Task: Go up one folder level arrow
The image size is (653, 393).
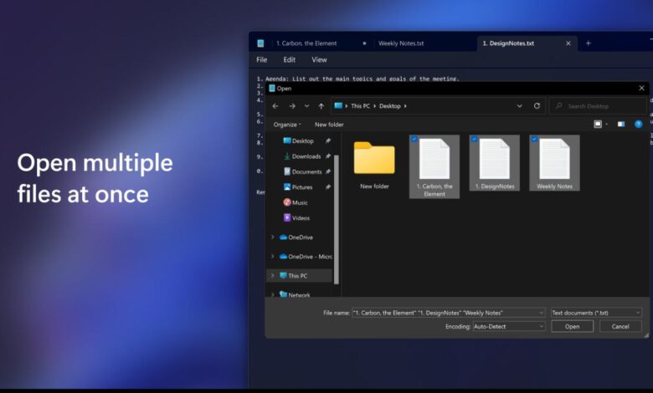Action: pyautogui.click(x=321, y=106)
